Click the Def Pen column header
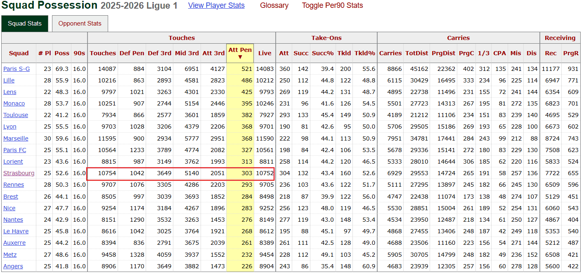This screenshot has width=584, height=279. [x=132, y=53]
